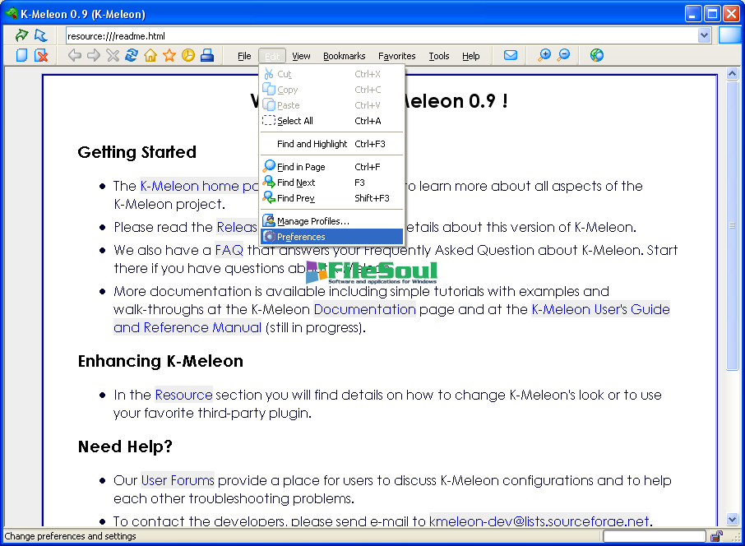
Task: Click the blue arrow icon beside the address bar
Action: (x=41, y=35)
